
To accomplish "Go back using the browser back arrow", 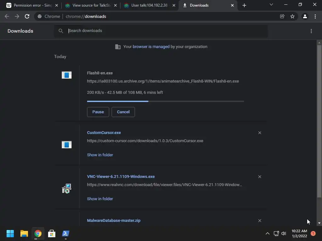I will 7,16.
